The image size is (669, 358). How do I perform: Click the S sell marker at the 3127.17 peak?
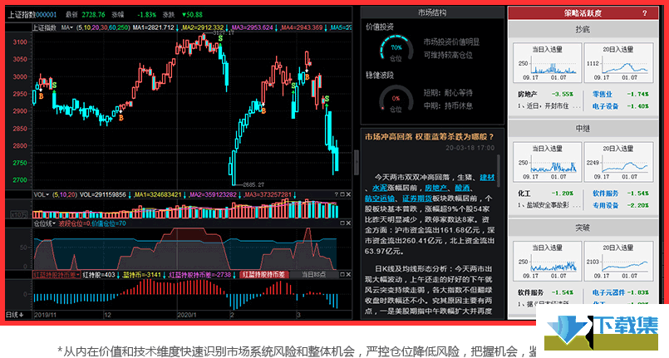coord(220,38)
